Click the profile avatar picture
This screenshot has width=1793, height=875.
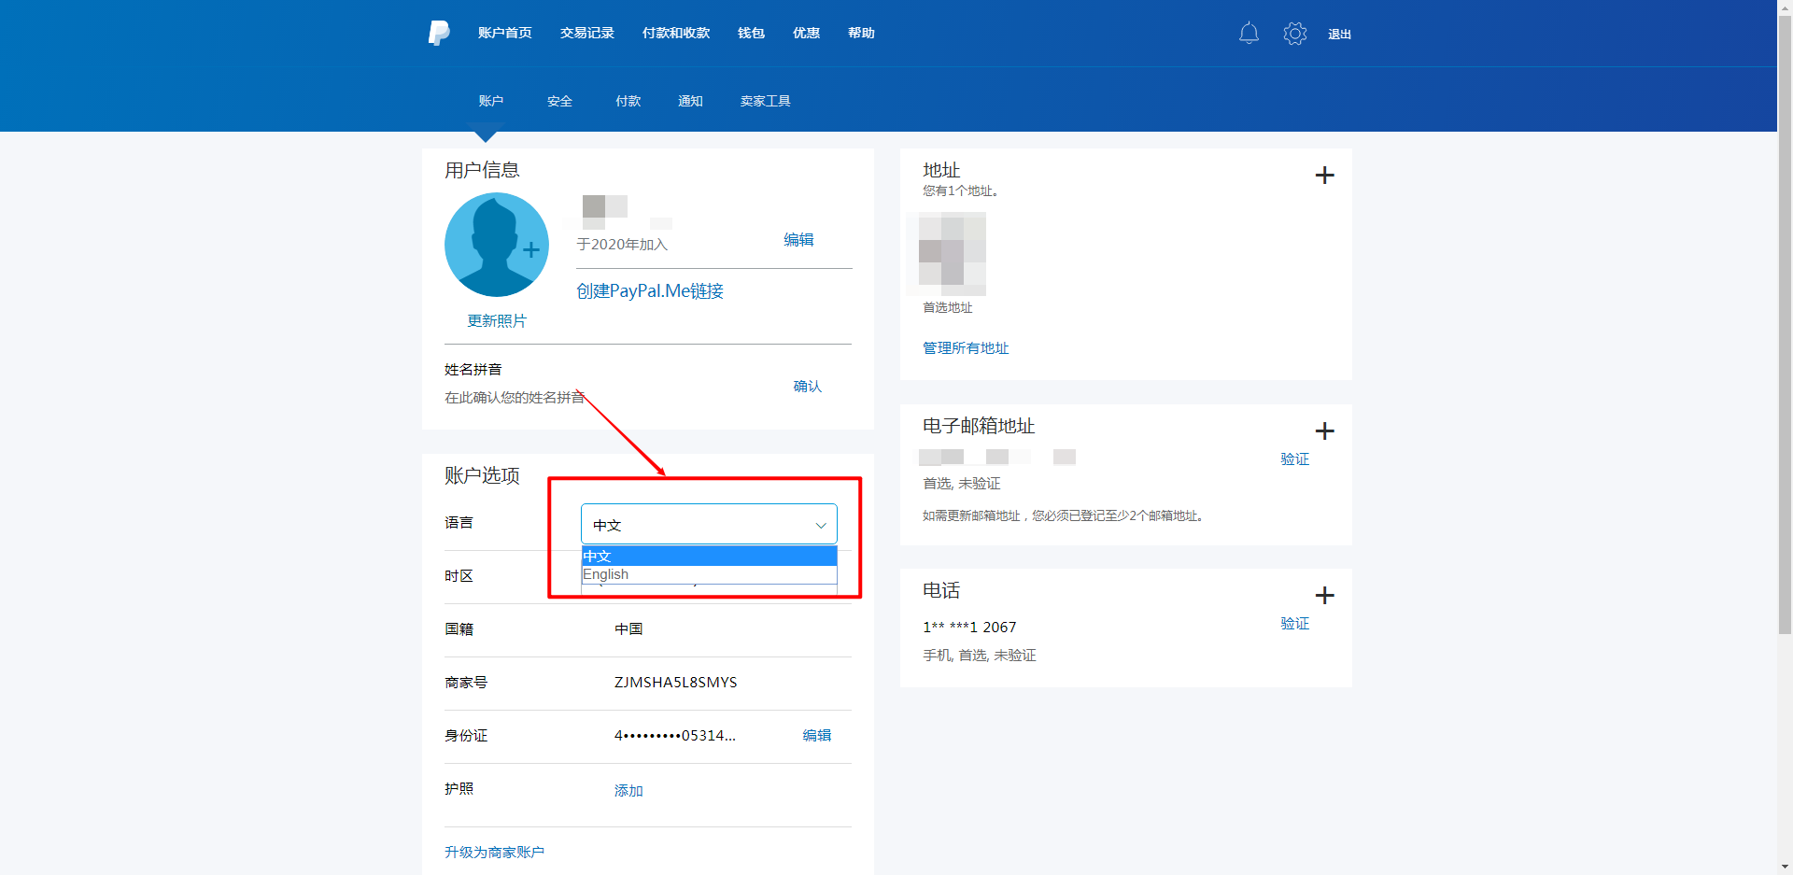(496, 245)
